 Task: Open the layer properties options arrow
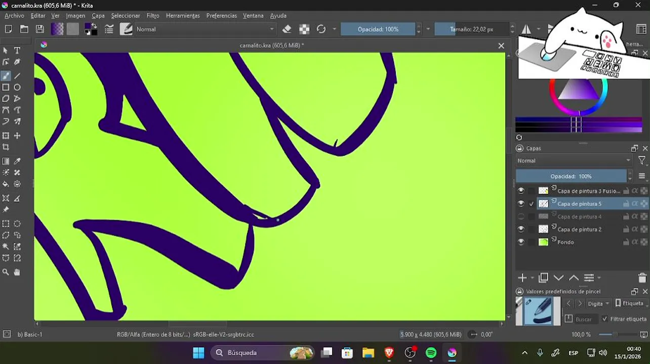pos(599,278)
